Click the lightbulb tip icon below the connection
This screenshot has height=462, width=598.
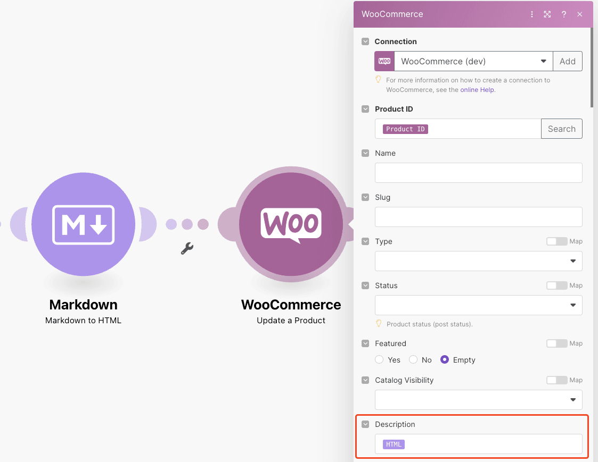coord(378,80)
